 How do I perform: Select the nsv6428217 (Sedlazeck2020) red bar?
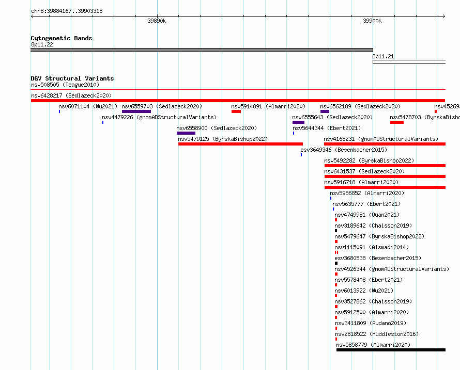tap(238, 101)
